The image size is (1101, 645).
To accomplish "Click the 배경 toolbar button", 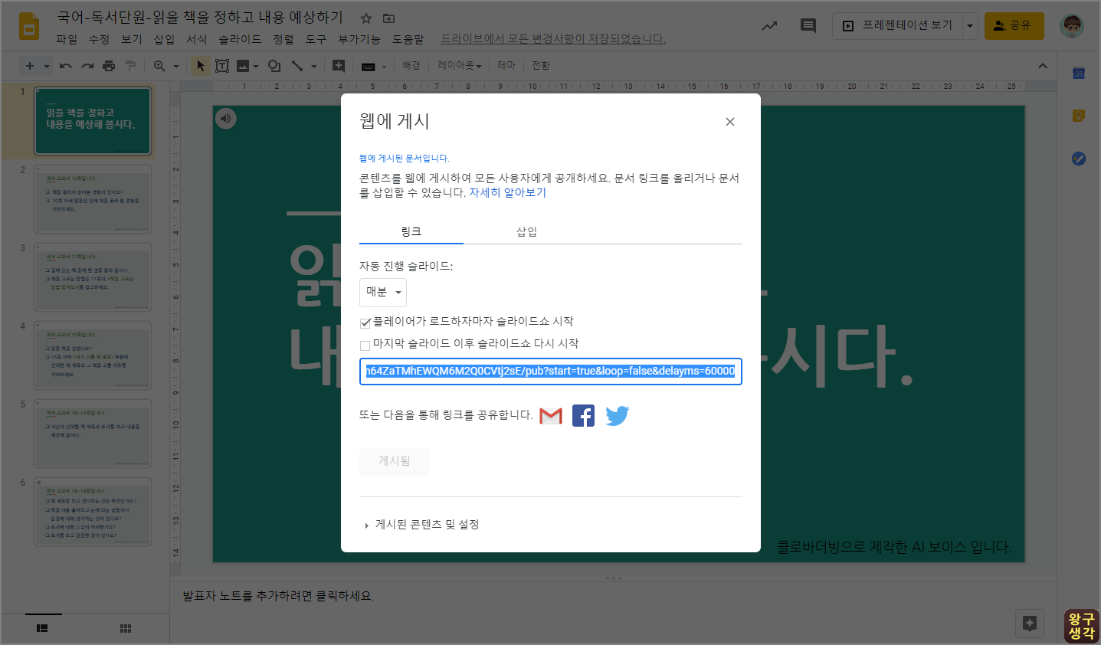I will pyautogui.click(x=411, y=66).
